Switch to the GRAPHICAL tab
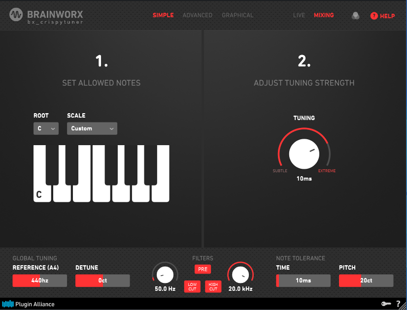The height and width of the screenshot is (310, 407). point(237,15)
